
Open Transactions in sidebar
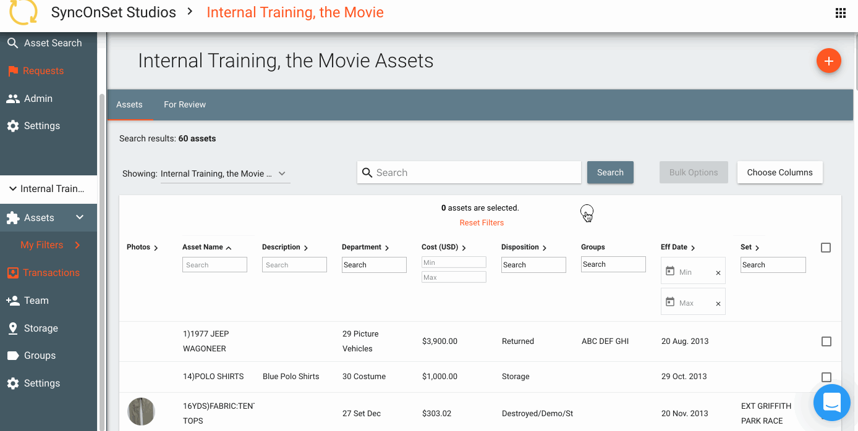pyautogui.click(x=51, y=273)
